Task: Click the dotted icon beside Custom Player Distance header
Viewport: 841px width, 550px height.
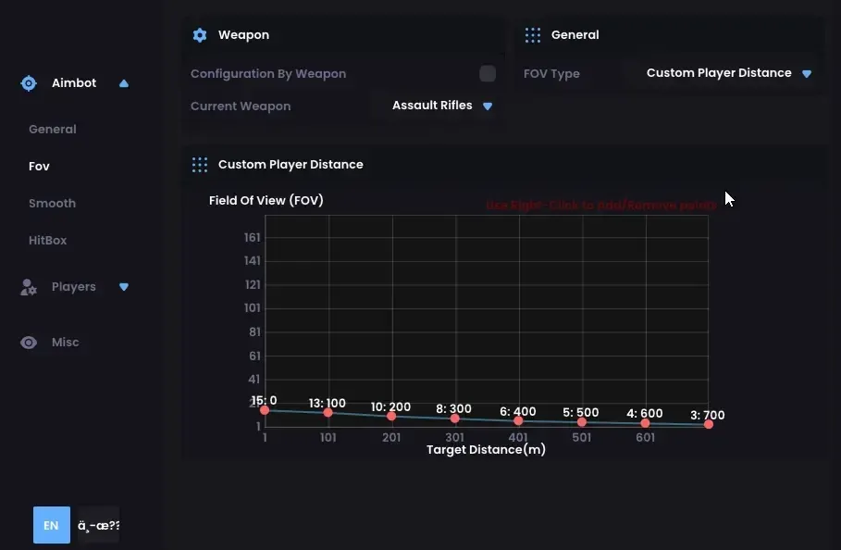Action: coord(200,165)
